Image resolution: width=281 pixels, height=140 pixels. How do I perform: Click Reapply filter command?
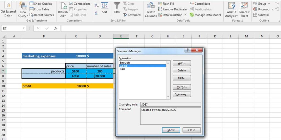(x=130, y=9)
